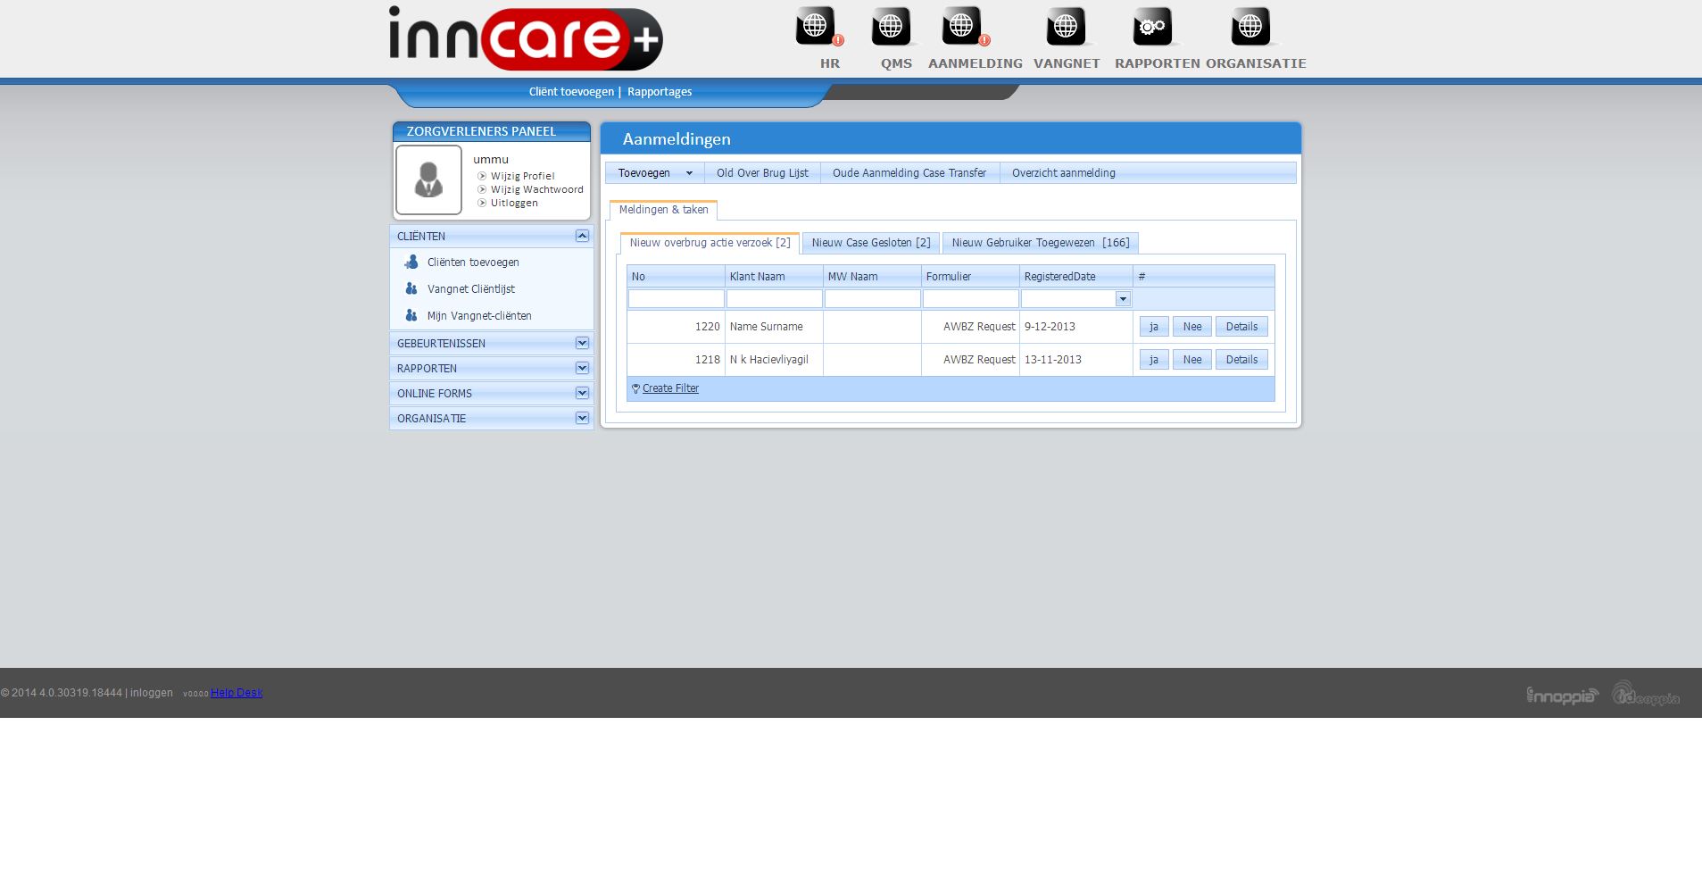The height and width of the screenshot is (892, 1702).
Task: Click the Help Desk link in the footer
Action: [x=237, y=693]
